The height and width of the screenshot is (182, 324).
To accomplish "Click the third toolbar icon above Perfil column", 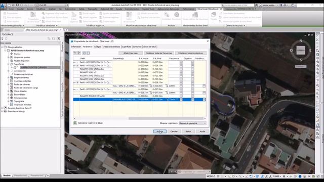I will click(84, 53).
